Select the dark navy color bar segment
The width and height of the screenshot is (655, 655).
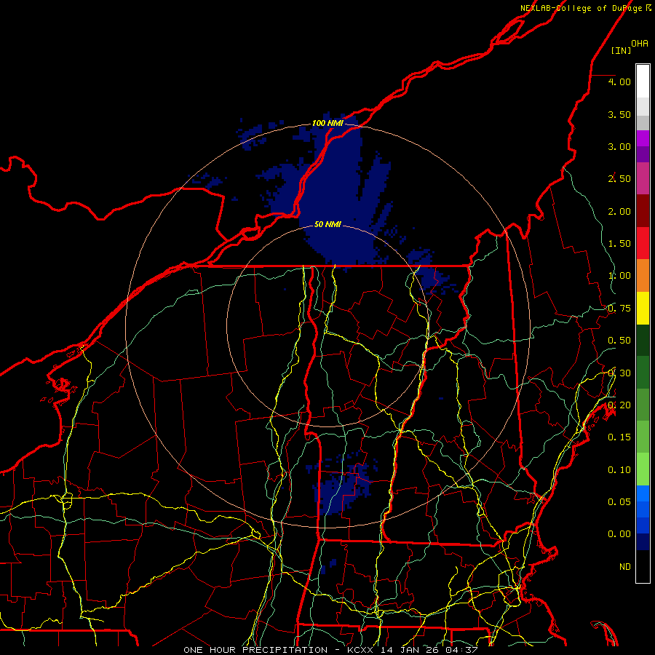[x=643, y=541]
